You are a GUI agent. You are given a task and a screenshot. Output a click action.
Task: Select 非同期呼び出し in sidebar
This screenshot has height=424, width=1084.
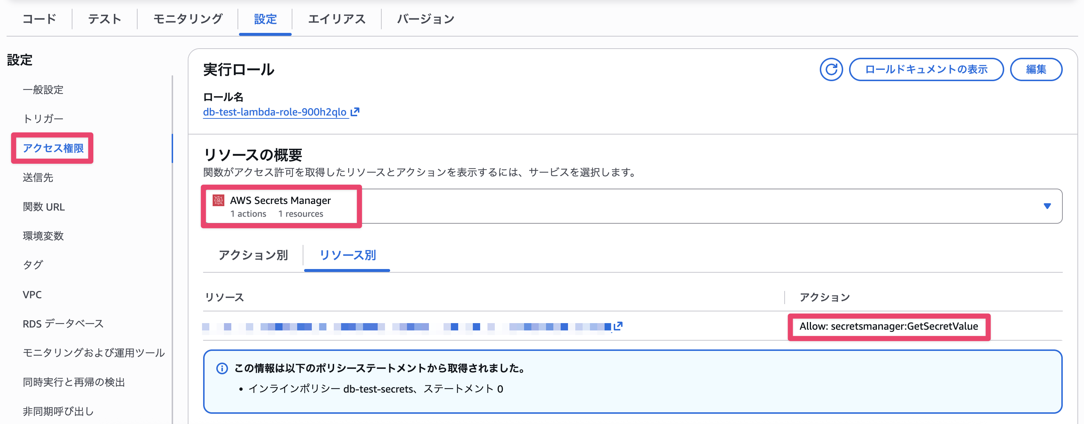point(58,412)
